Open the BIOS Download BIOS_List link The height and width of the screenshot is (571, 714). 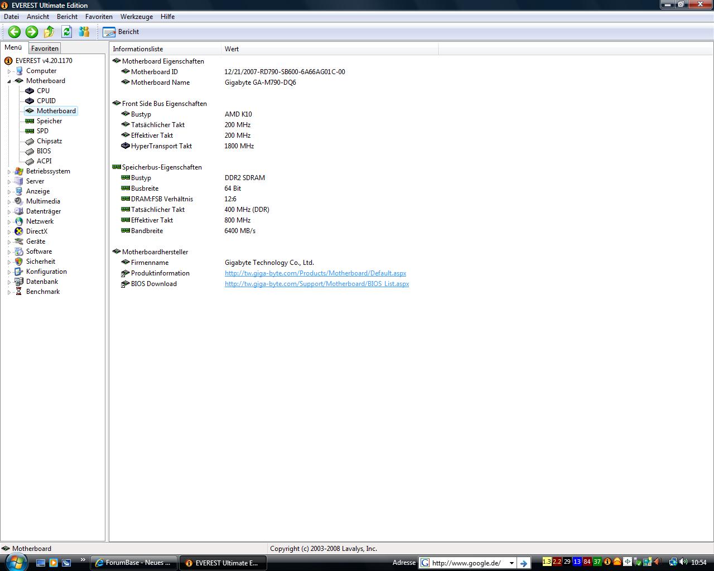pos(317,284)
